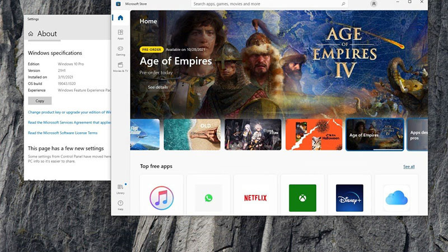Click the OS build value 19043.1320
Screen dimensions: 448x252
coord(67,83)
